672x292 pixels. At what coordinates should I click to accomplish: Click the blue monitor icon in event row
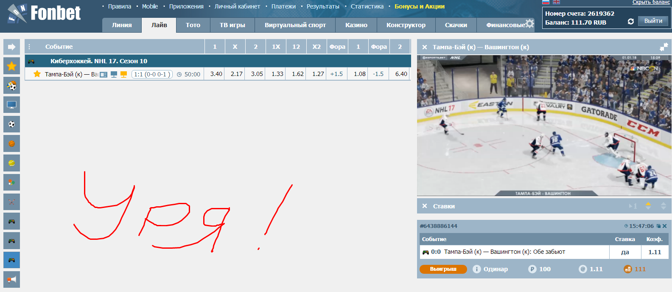114,74
